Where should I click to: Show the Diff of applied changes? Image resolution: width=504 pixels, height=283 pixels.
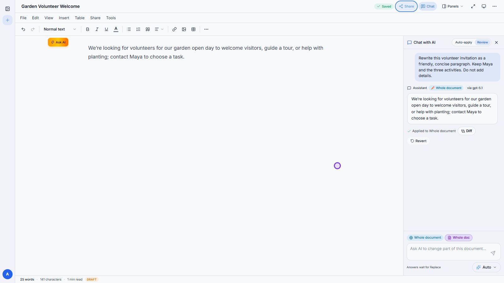[467, 131]
